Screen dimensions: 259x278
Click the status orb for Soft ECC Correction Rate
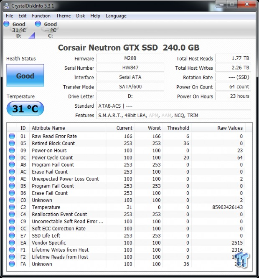click(x=12, y=228)
